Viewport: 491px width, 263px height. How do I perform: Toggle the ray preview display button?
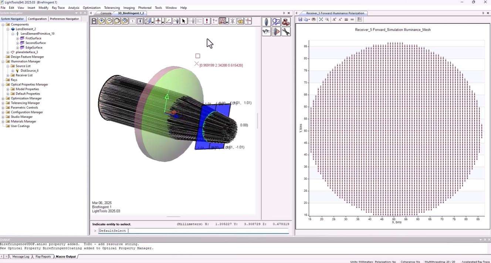pos(223,21)
